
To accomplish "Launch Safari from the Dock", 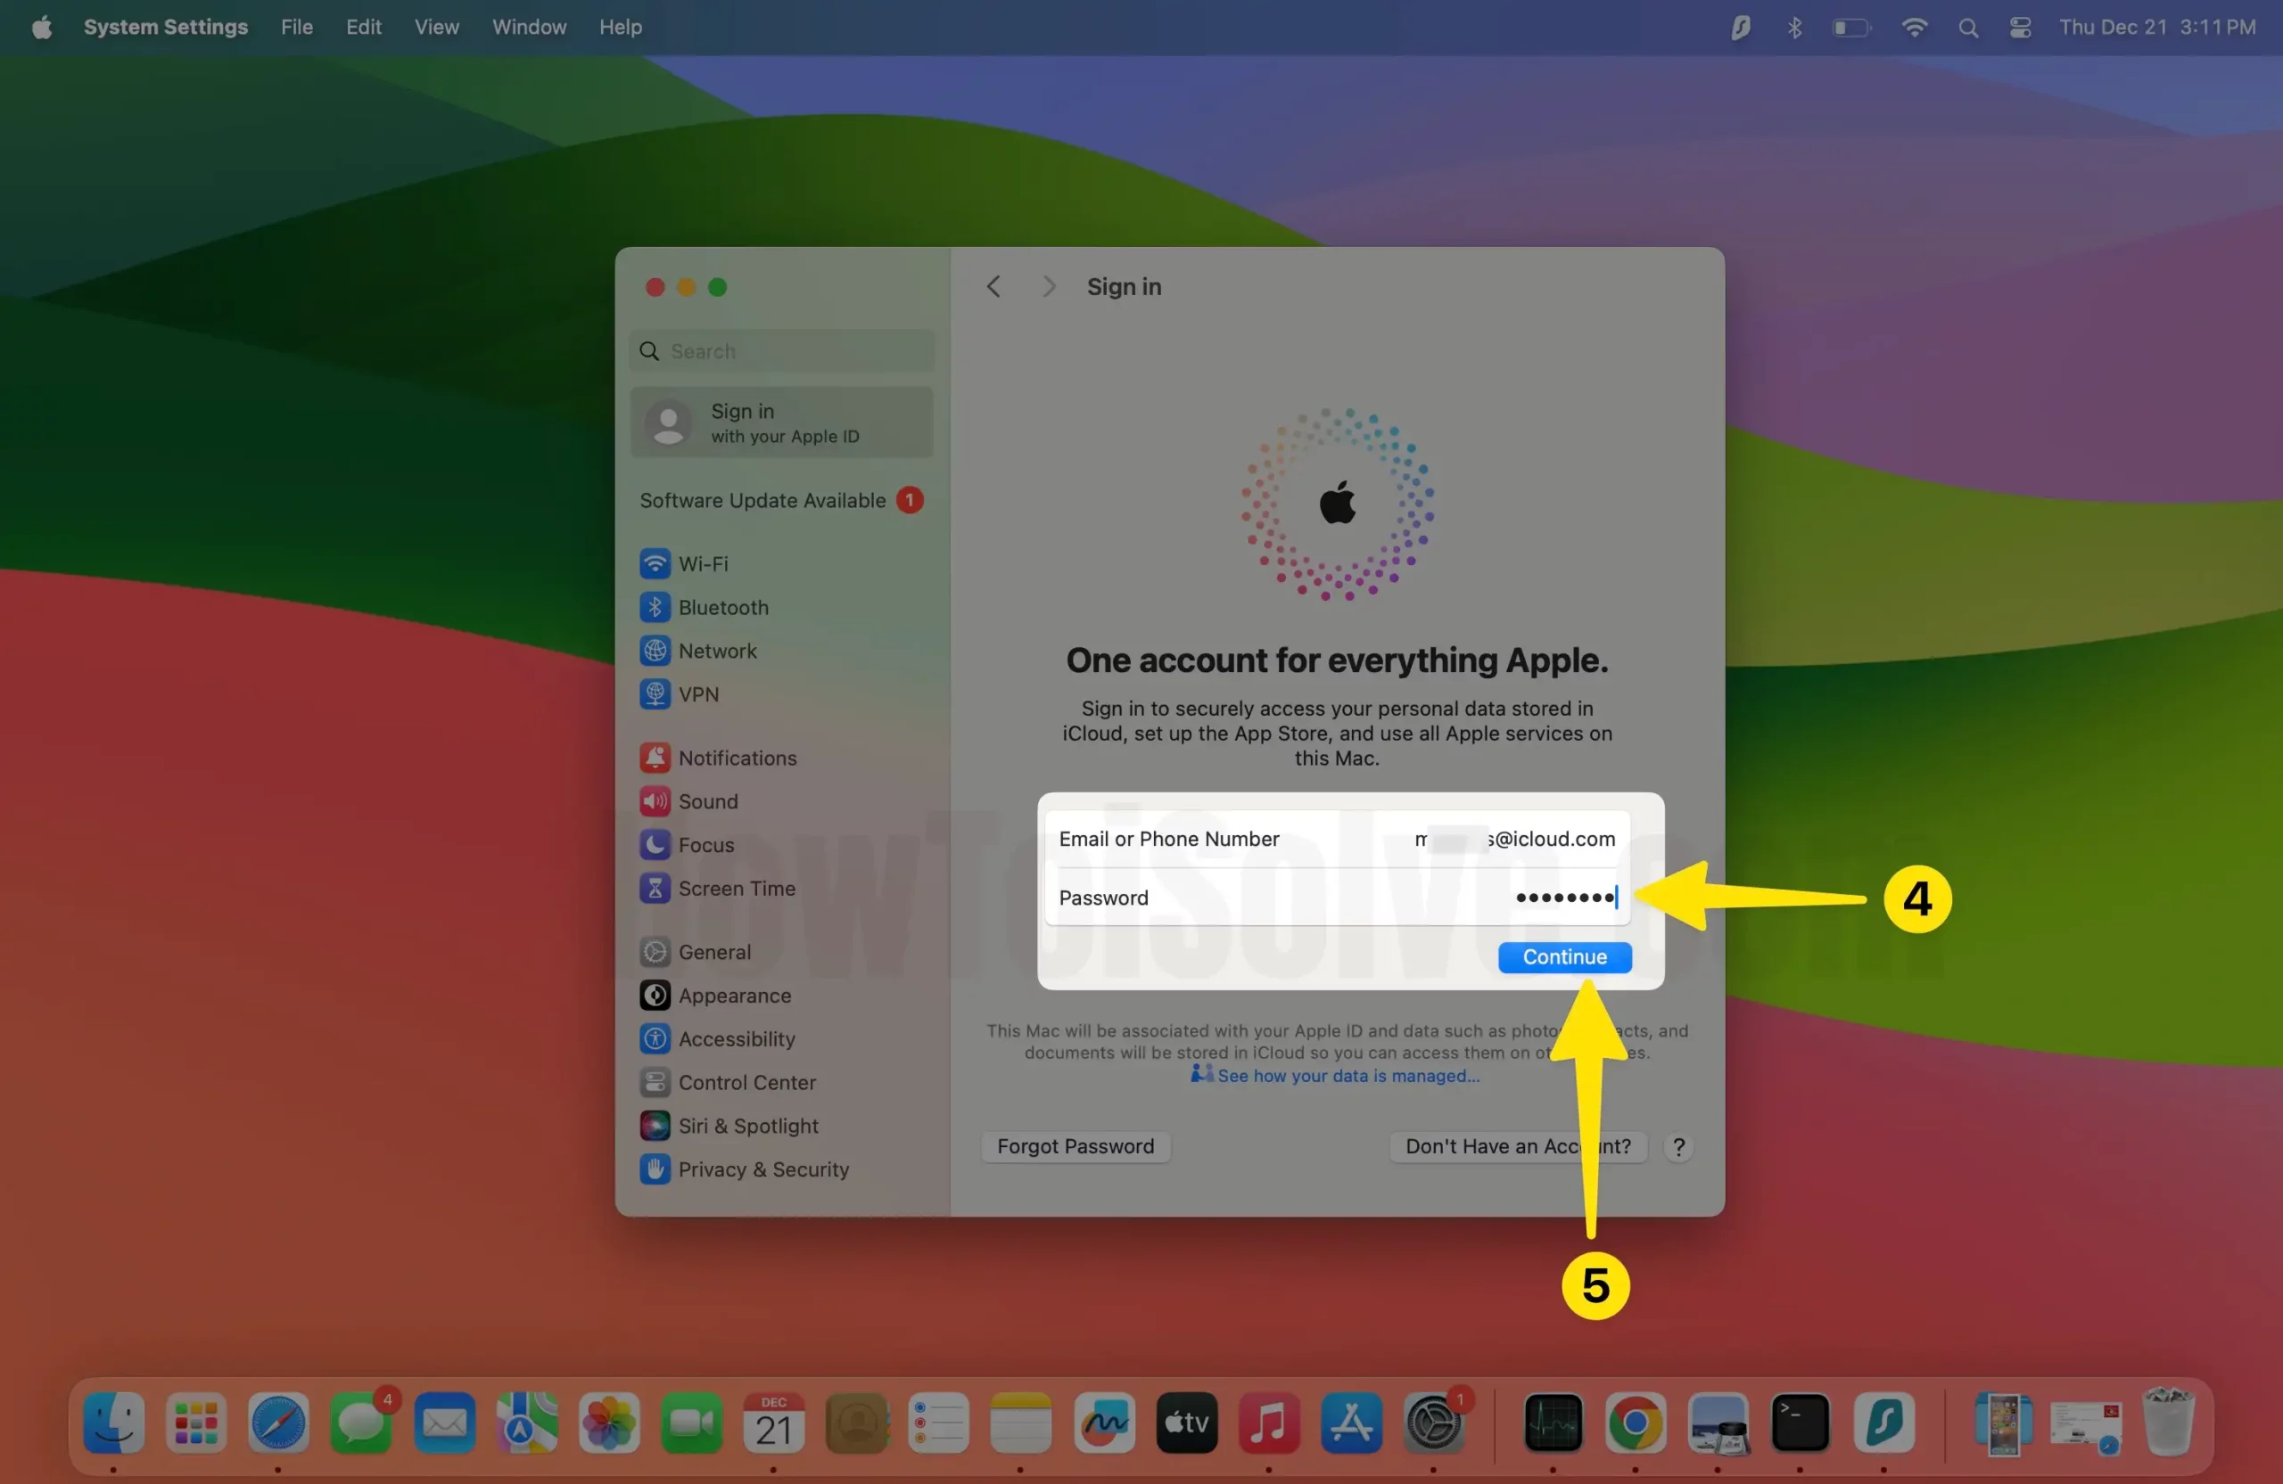I will (x=278, y=1423).
